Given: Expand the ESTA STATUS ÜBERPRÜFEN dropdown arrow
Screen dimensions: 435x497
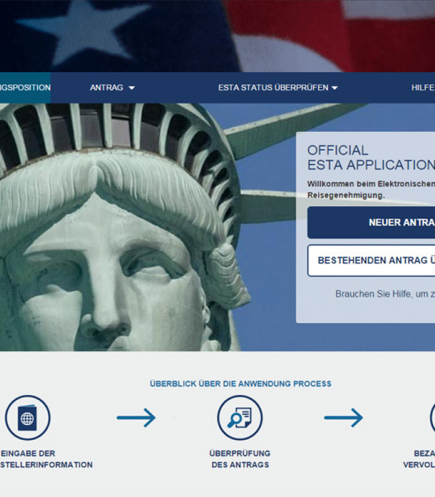Looking at the screenshot, I should (x=334, y=88).
